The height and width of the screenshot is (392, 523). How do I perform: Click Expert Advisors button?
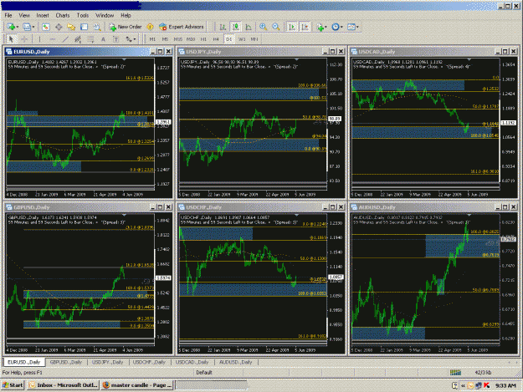click(182, 27)
